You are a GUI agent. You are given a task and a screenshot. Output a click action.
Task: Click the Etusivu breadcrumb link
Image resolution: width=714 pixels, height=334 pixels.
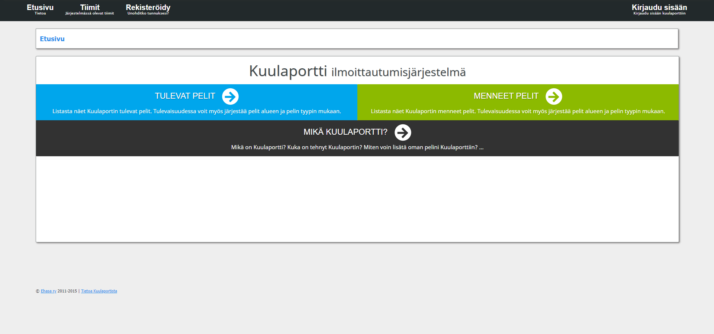[52, 39]
